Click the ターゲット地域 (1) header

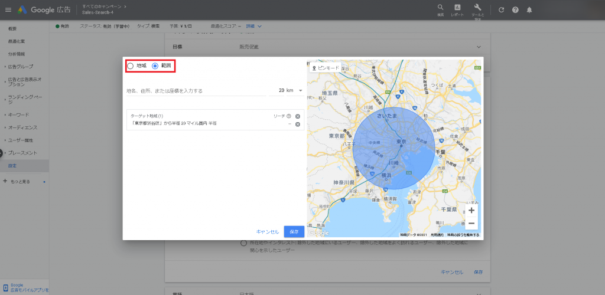tap(147, 116)
